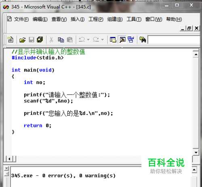Viewport: 202px width, 187px height.
Task: Click the editor scroll-down arrow
Action: tap(196, 153)
